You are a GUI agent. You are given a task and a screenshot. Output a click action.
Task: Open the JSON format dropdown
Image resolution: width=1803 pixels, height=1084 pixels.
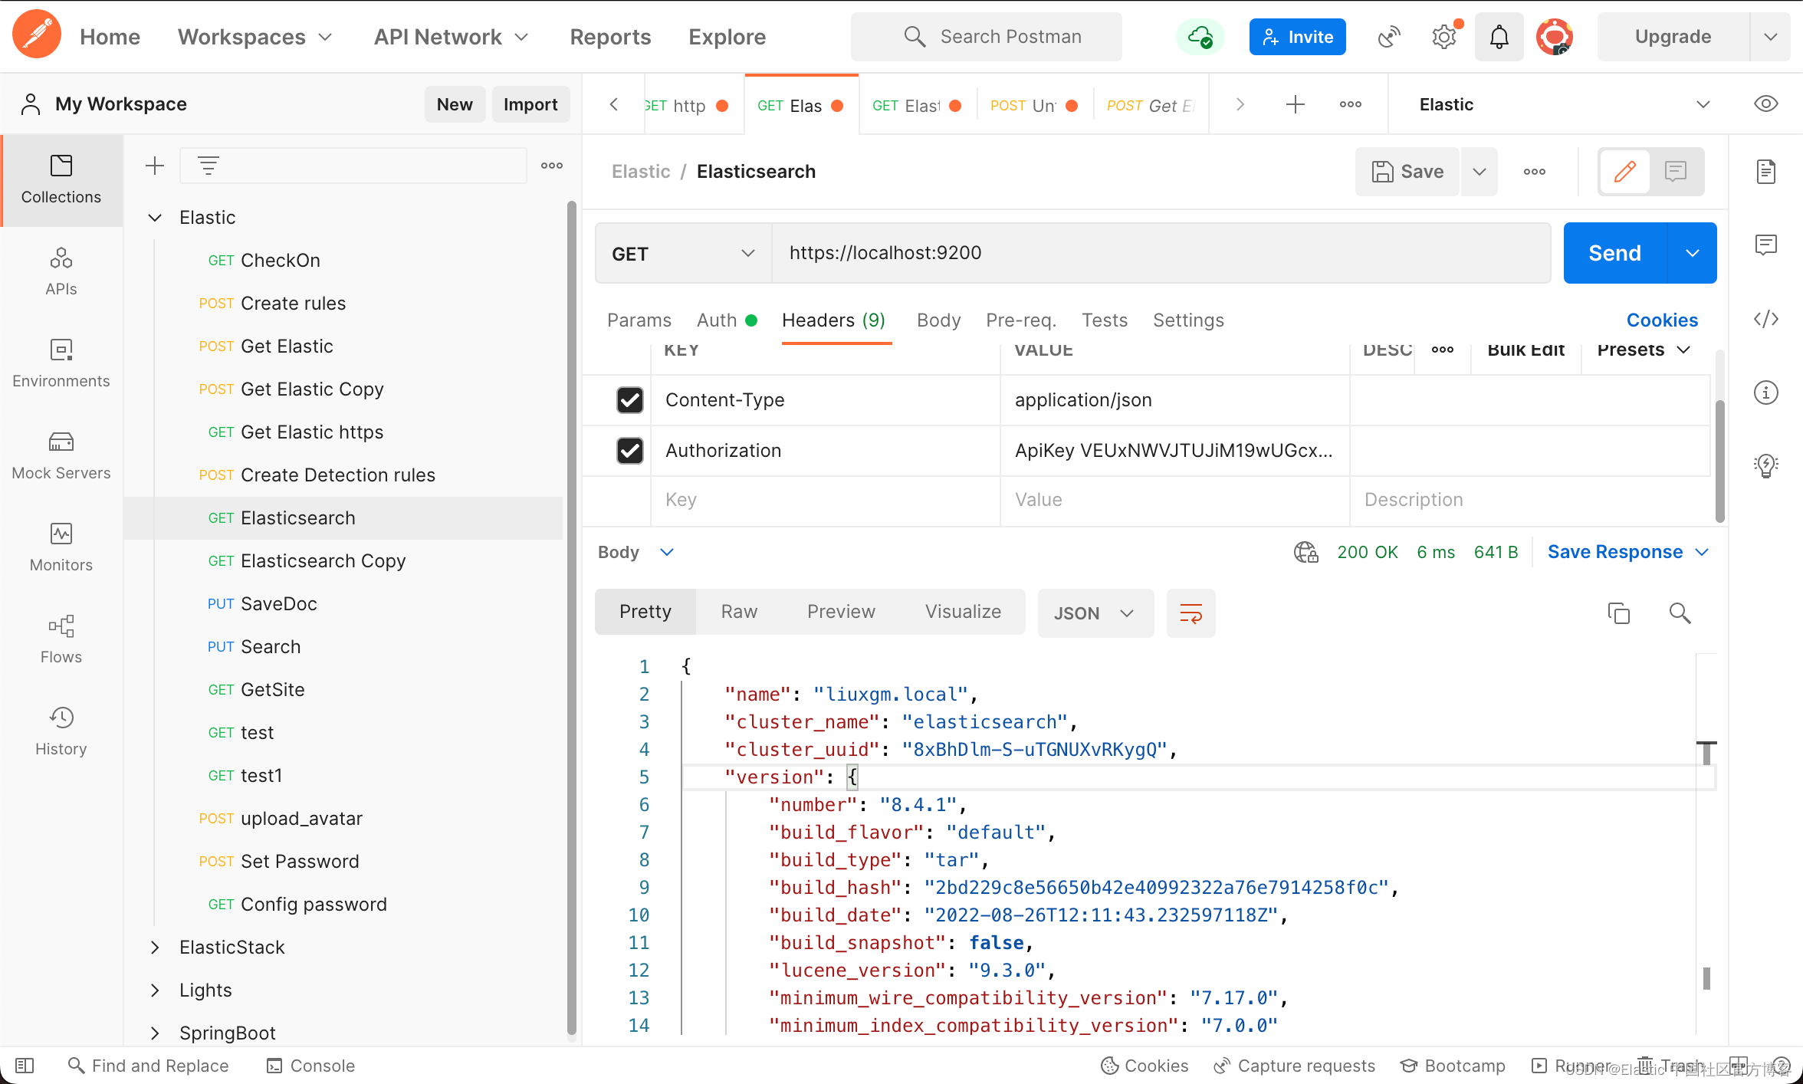(x=1095, y=613)
